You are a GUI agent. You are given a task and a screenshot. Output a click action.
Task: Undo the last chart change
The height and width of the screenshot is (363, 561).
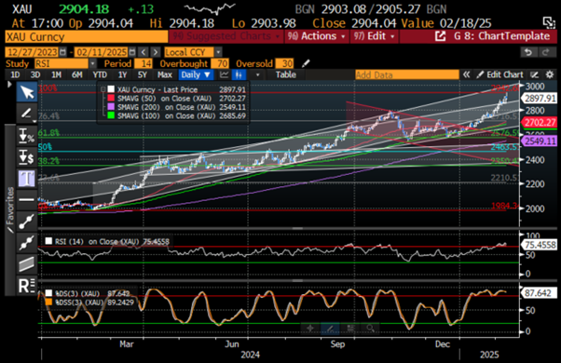pyautogui.click(x=528, y=52)
